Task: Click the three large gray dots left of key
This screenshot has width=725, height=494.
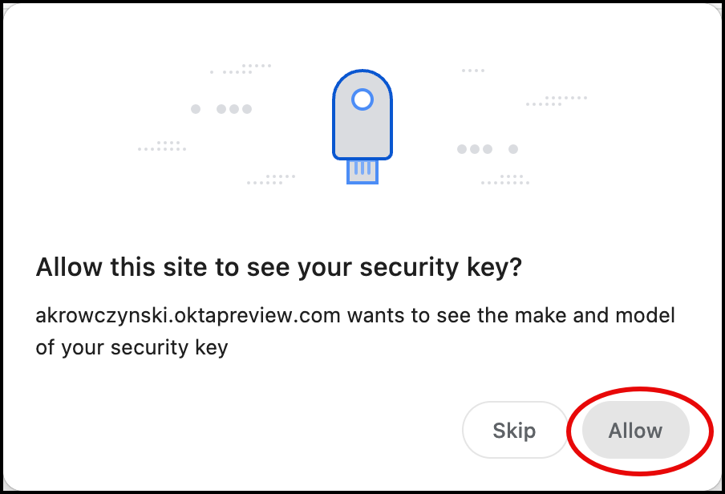Action: tap(234, 108)
